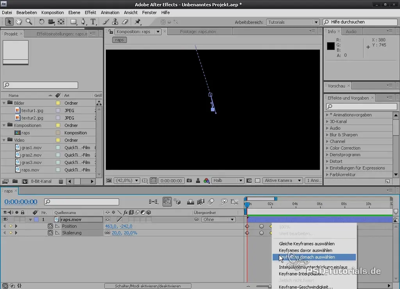Image resolution: width=400 pixels, height=289 pixels.
Task: Open the Ebene menu
Action: coord(74,12)
